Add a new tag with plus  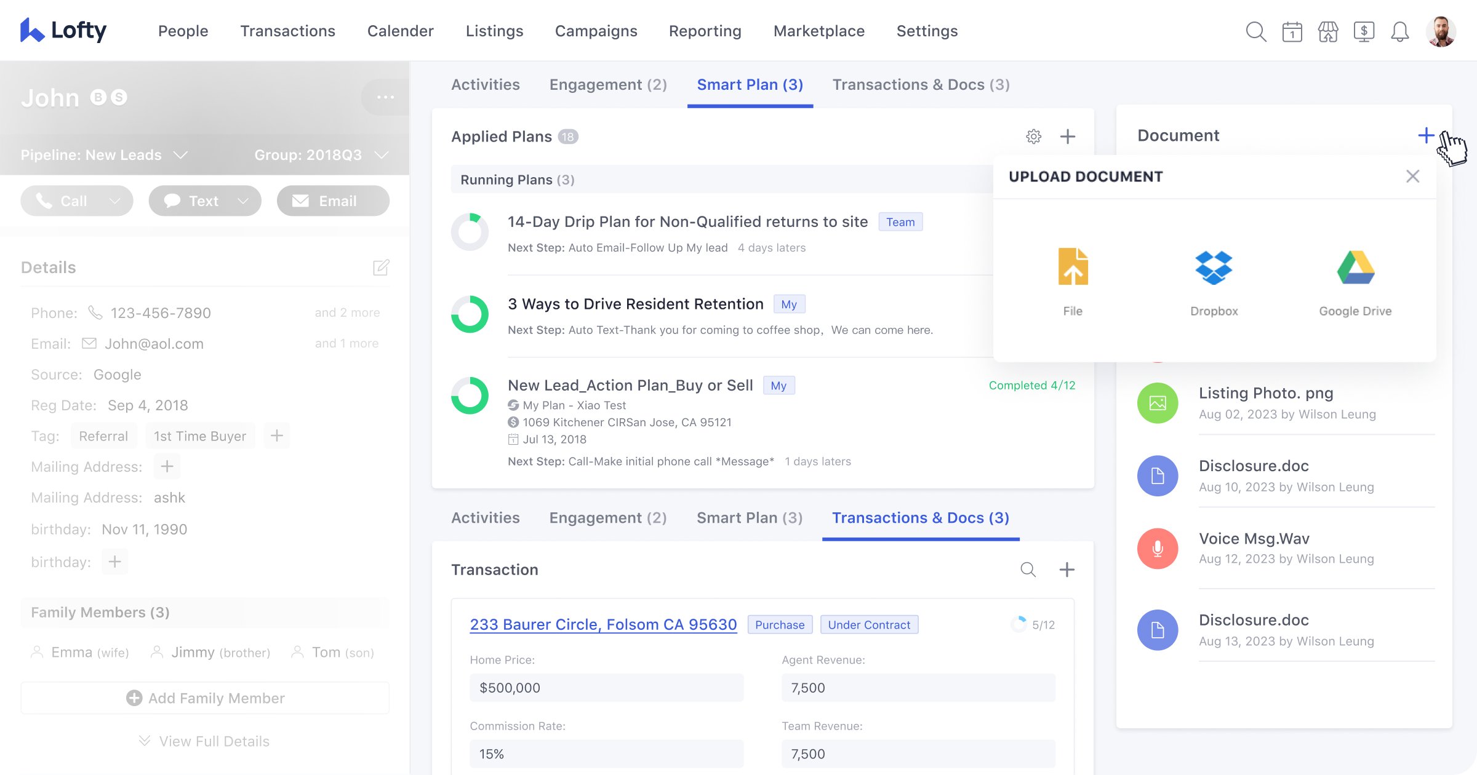277,436
